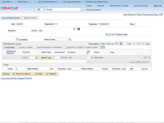
Task: Open the Worklist link
Action: pyautogui.click(x=100, y=6)
